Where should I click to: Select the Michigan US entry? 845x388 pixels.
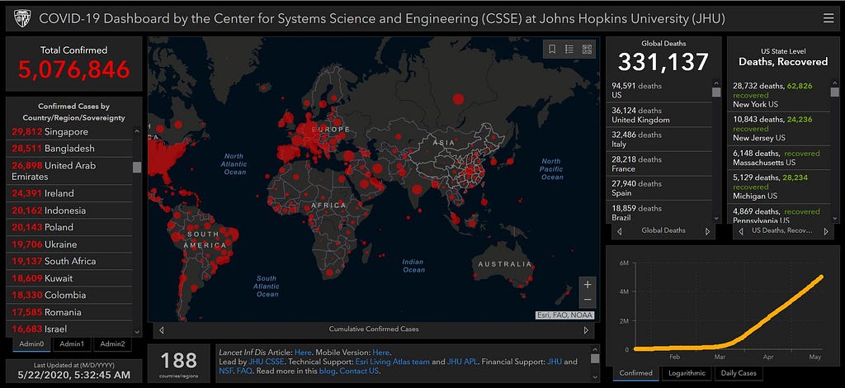(x=779, y=186)
